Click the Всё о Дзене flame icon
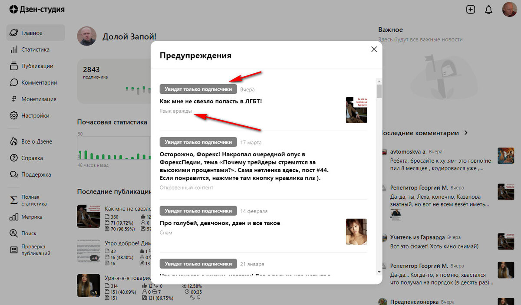 14,141
